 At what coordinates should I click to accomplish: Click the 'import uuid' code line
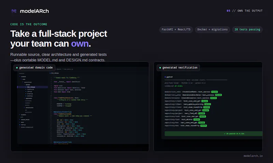coord(58,86)
